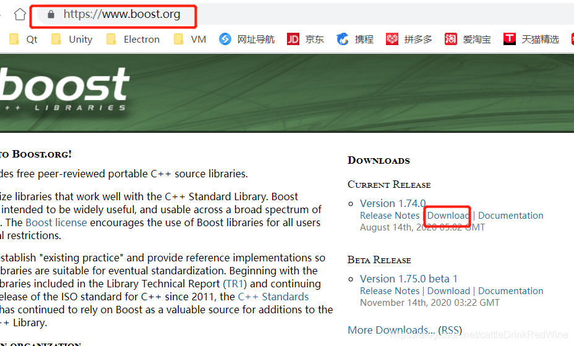Open the VM bookmark folder

pyautogui.click(x=190, y=39)
